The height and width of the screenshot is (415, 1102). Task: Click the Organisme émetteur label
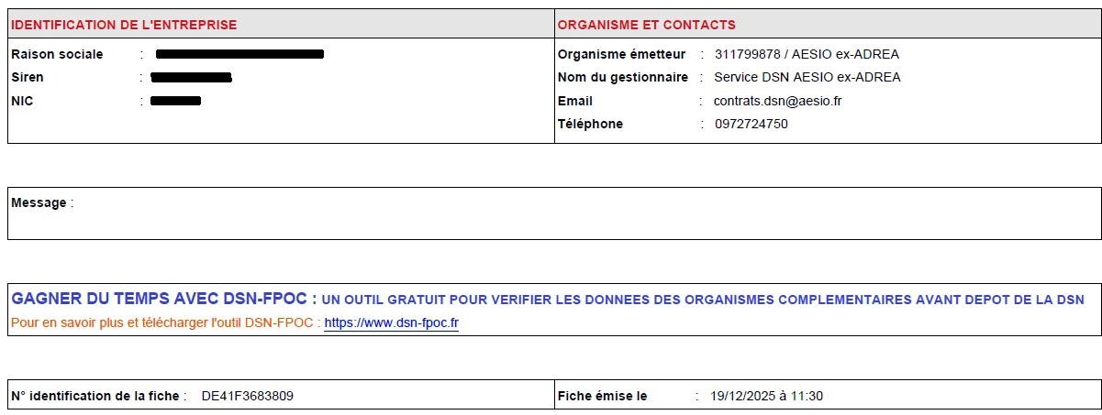pyautogui.click(x=622, y=54)
